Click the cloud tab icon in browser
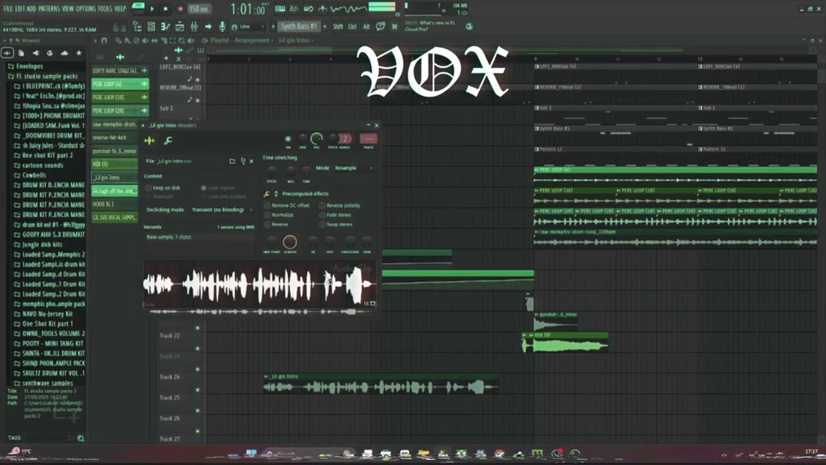Screen dimensions: 826x465 (x=65, y=53)
